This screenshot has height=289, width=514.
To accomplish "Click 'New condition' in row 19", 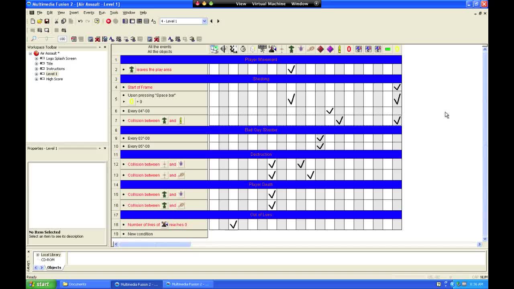I will point(140,234).
